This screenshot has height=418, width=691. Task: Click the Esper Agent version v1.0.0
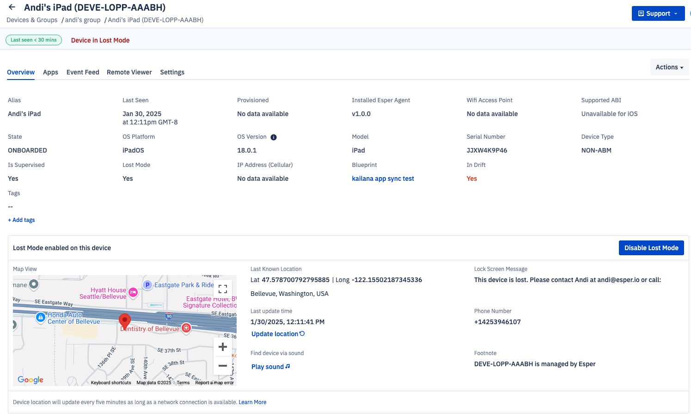point(361,114)
